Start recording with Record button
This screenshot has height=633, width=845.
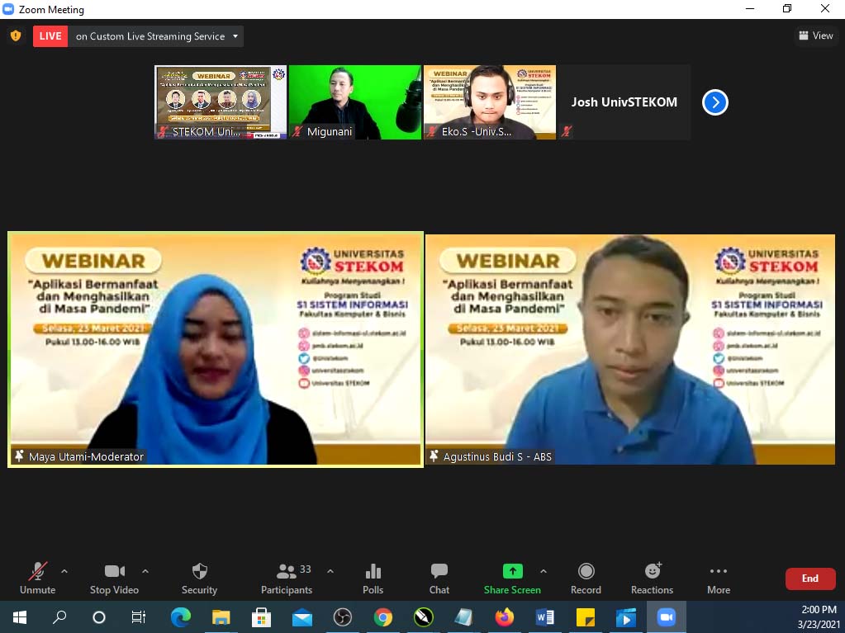tap(586, 579)
